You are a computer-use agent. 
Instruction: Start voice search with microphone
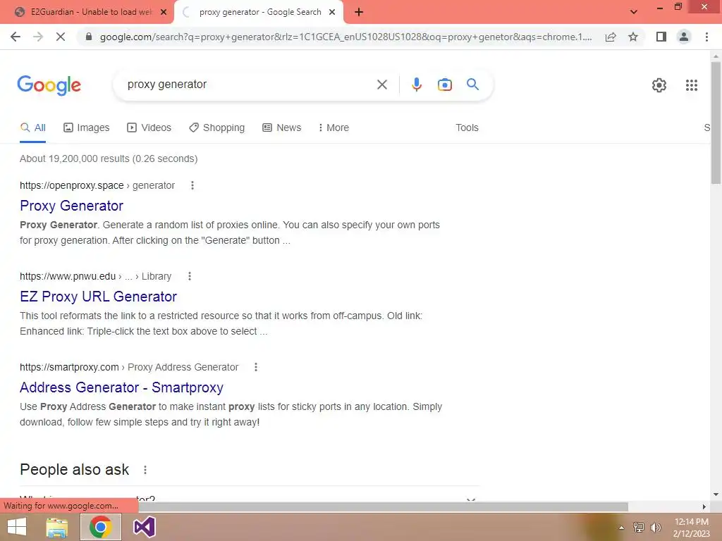point(416,85)
